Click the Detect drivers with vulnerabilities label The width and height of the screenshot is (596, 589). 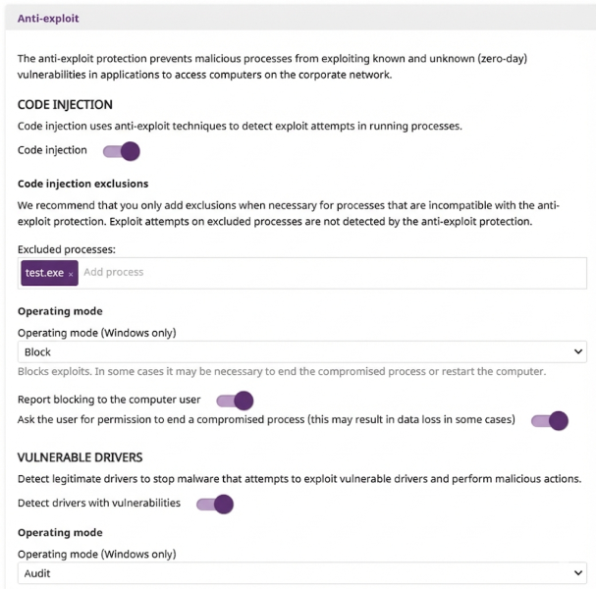tap(99, 504)
